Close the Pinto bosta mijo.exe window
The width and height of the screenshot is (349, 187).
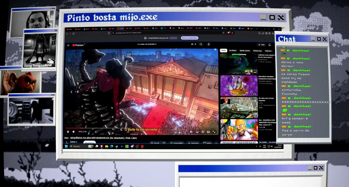pyautogui.click(x=281, y=17)
